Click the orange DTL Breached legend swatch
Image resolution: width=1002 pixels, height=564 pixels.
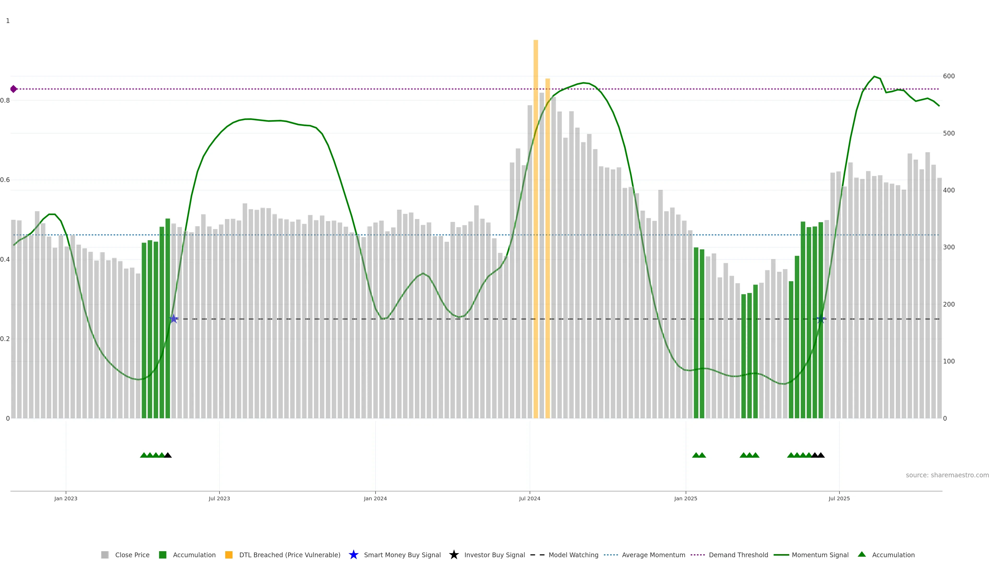coord(229,555)
